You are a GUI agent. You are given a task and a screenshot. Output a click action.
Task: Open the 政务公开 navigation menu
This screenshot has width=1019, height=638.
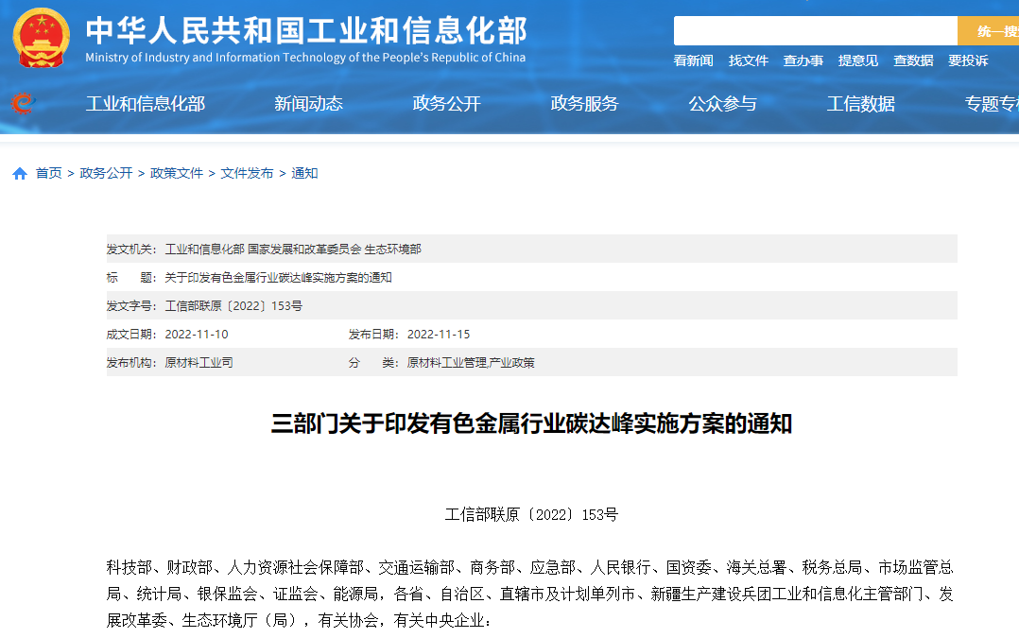click(x=446, y=104)
